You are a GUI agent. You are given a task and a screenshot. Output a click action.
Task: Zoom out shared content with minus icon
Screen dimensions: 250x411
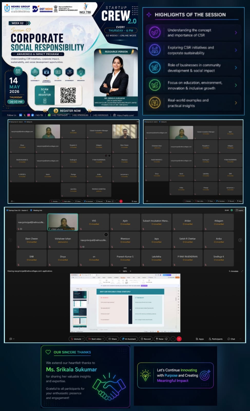click(120, 271)
